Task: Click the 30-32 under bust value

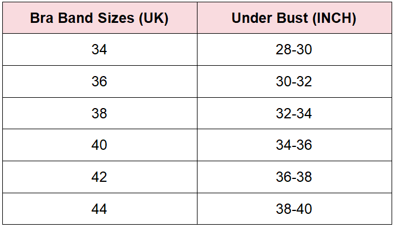Action: pos(294,81)
